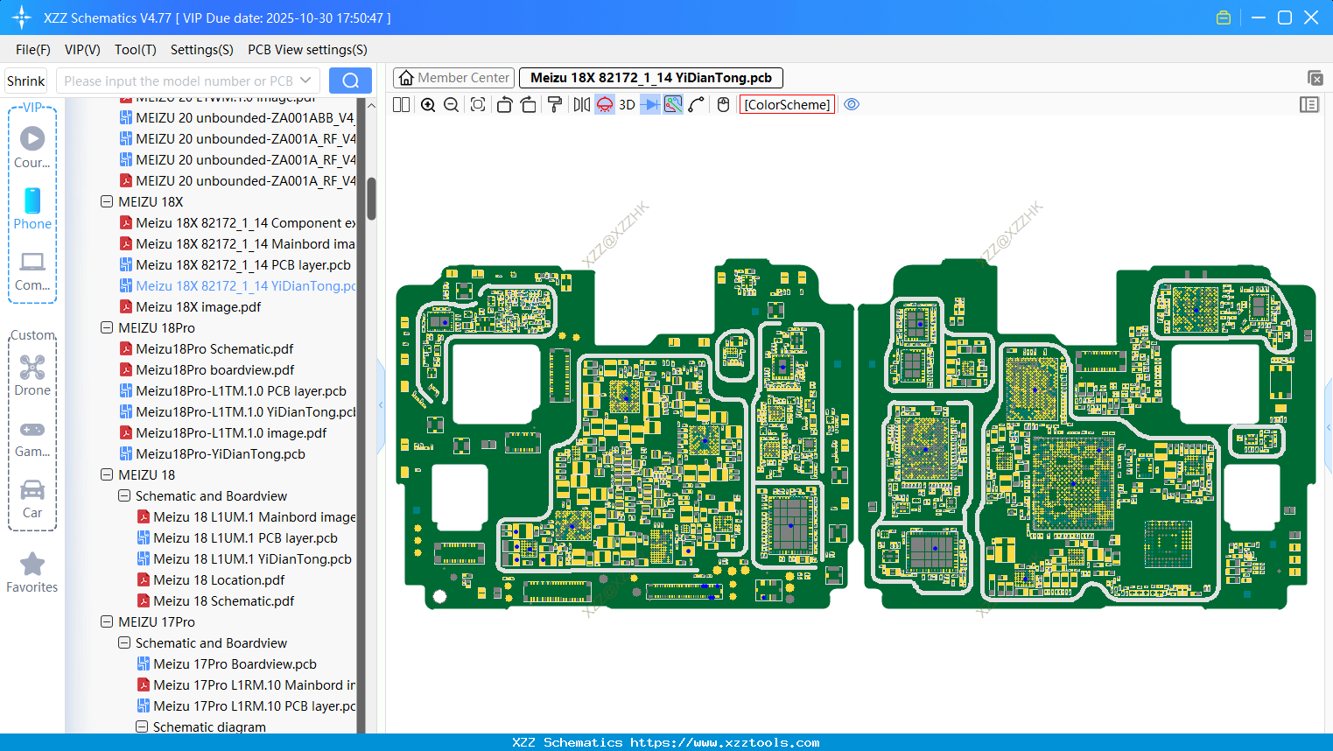
Task: Collapse the file tree panel handle
Action: [x=381, y=405]
